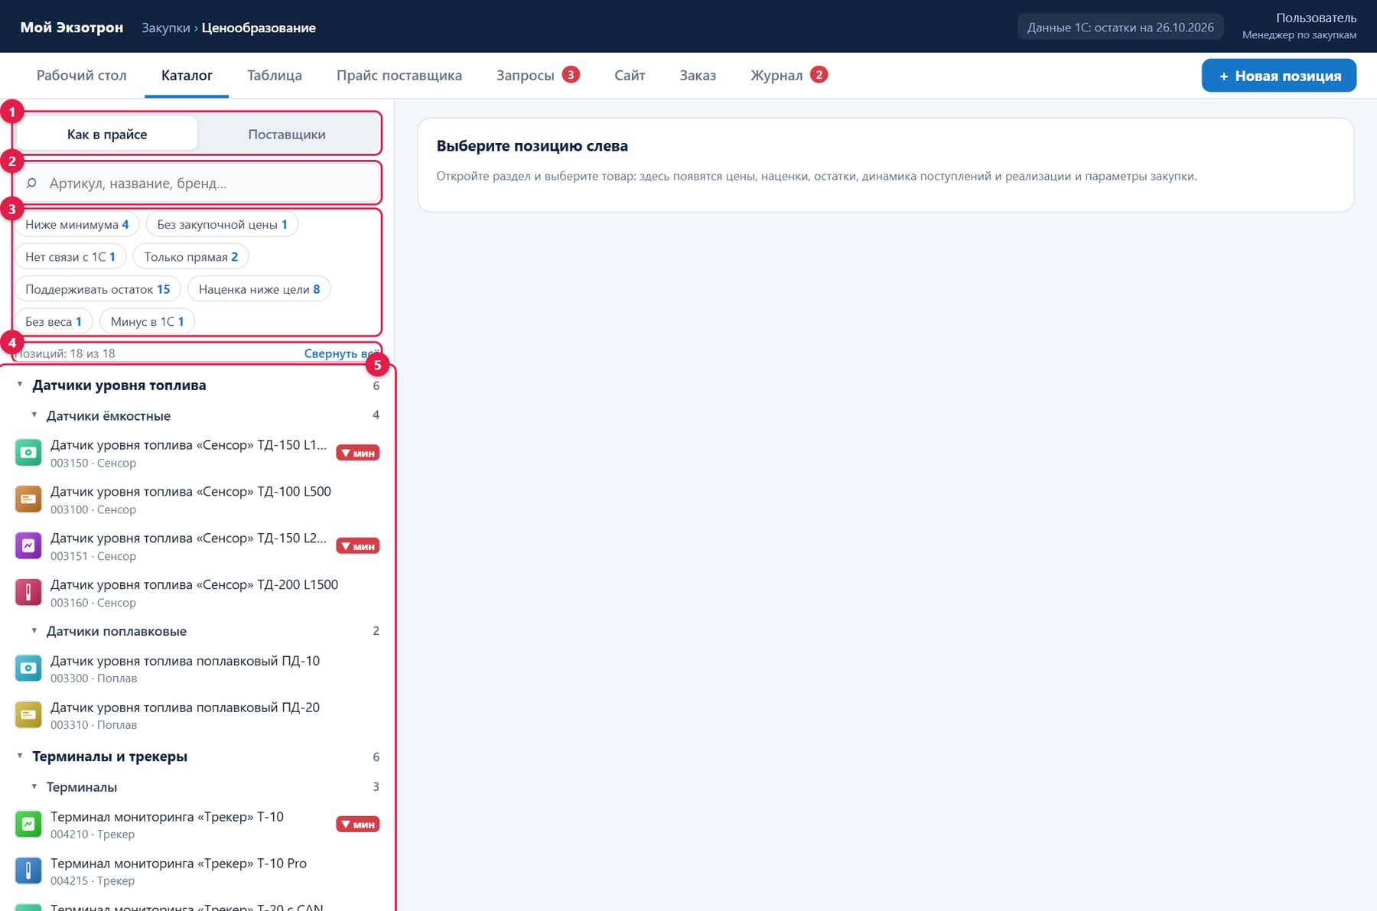Collapse the «Датчики уровня топлива» section
The width and height of the screenshot is (1377, 911).
pyautogui.click(x=20, y=385)
